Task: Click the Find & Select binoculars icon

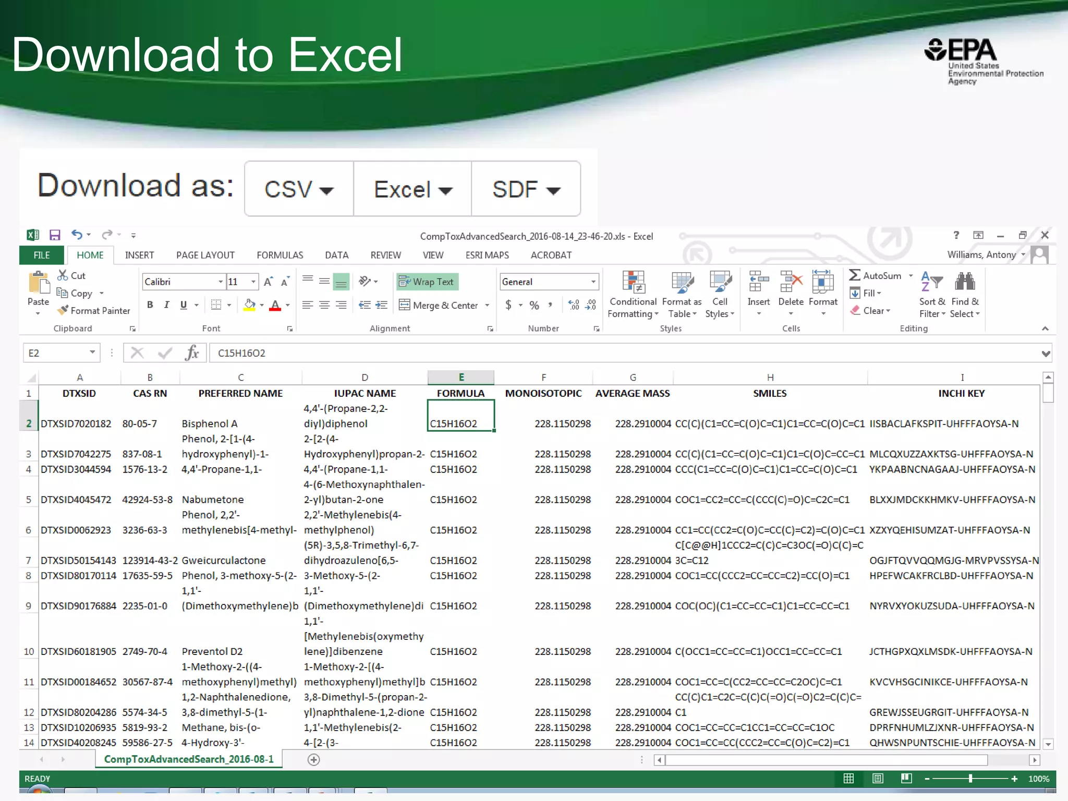Action: pyautogui.click(x=965, y=282)
